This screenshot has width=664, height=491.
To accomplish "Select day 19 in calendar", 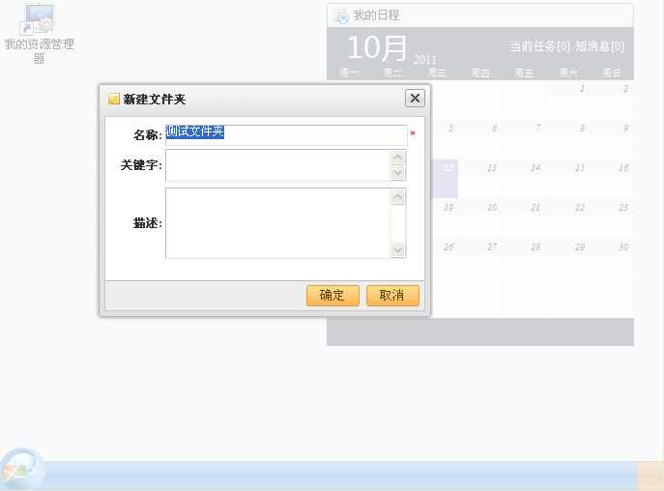I will [x=445, y=218].
